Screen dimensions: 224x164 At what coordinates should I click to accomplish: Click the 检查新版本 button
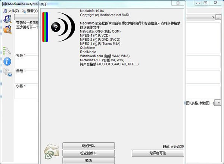88,153
